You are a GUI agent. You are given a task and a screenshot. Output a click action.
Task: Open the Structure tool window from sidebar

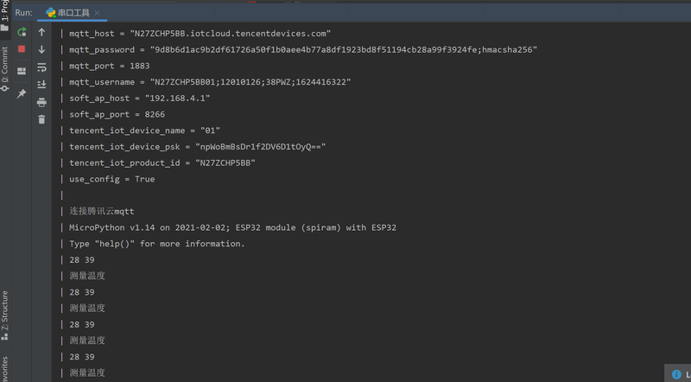[x=4, y=315]
